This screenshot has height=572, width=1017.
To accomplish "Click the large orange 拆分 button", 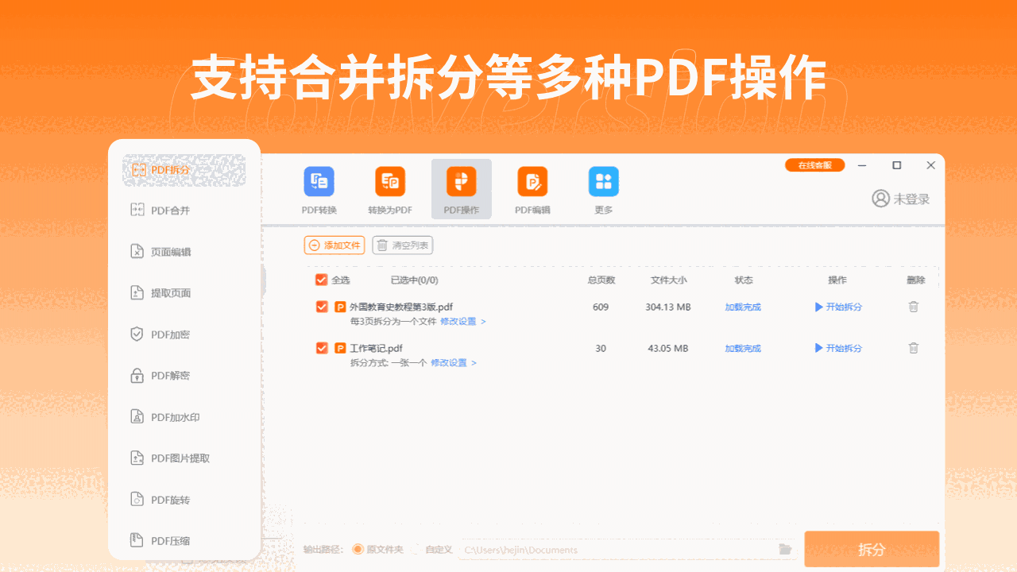I will 872,549.
